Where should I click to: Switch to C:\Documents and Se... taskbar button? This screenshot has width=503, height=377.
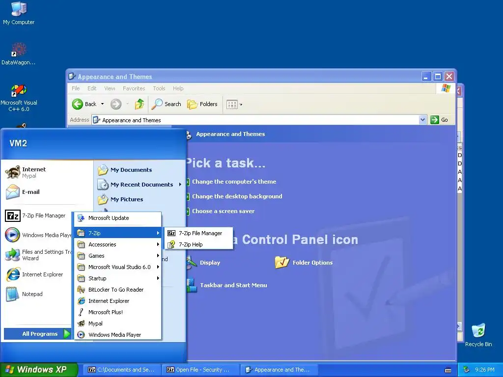tap(122, 370)
